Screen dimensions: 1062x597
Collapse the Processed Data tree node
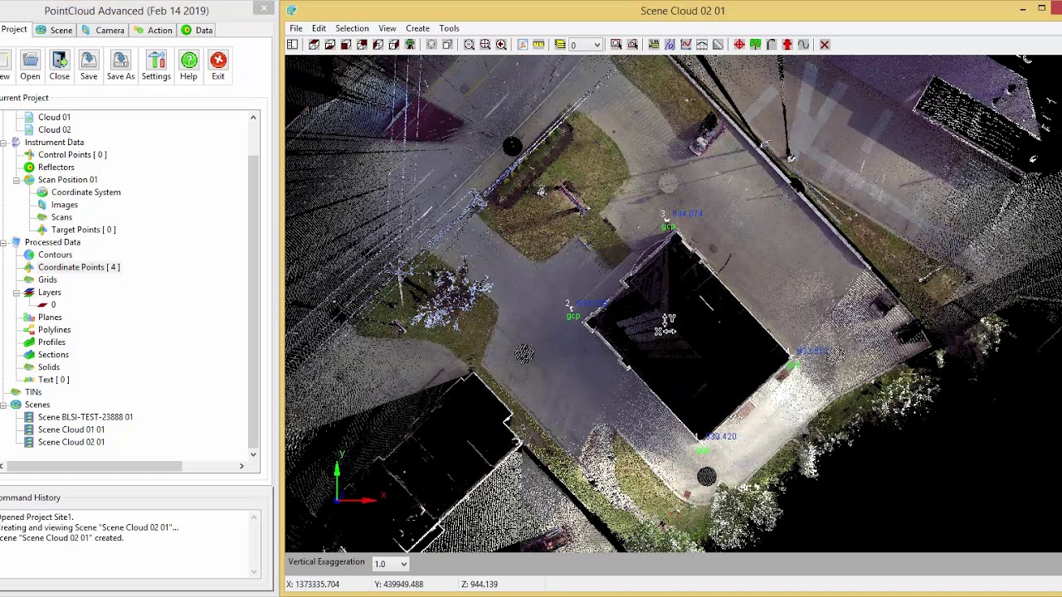click(3, 242)
